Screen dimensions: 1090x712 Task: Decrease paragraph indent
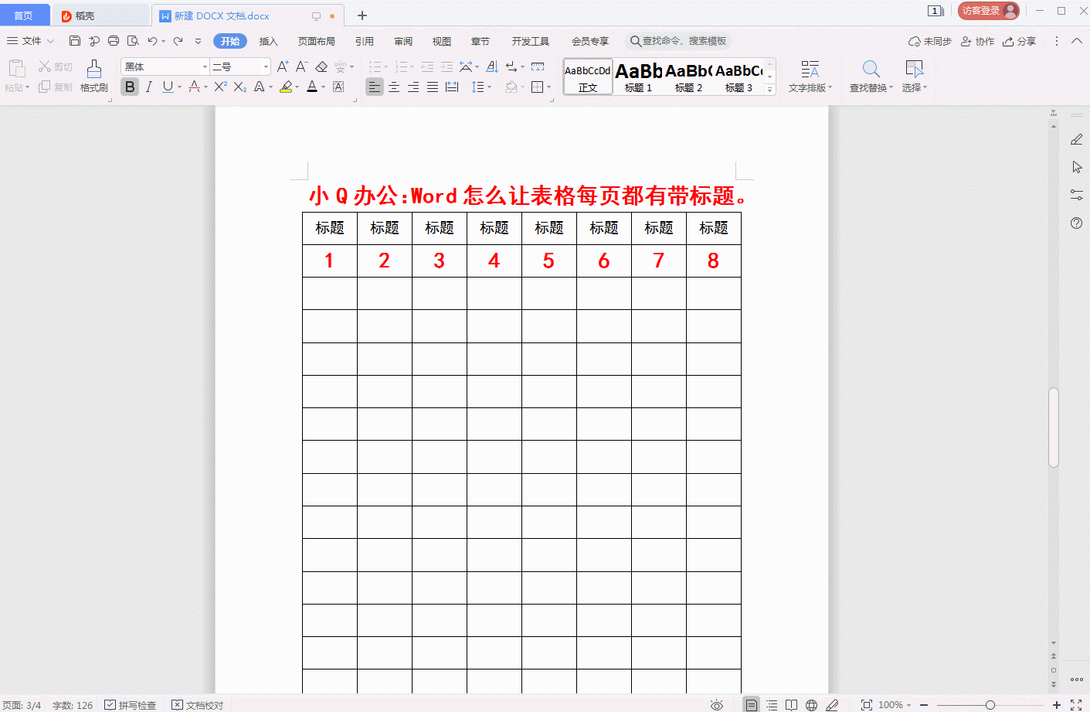pyautogui.click(x=427, y=66)
